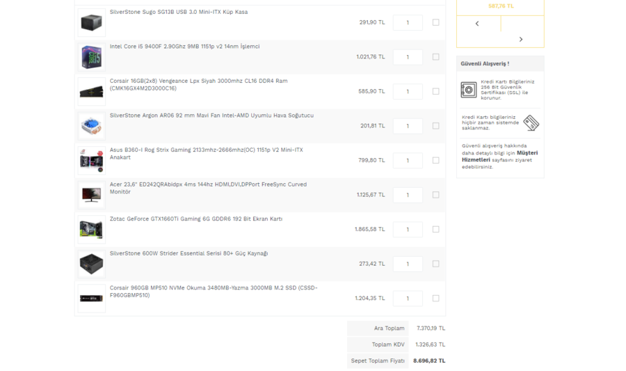Tick the checkbox for Acer ED242QR monitor
The image size is (626, 371).
(435, 195)
